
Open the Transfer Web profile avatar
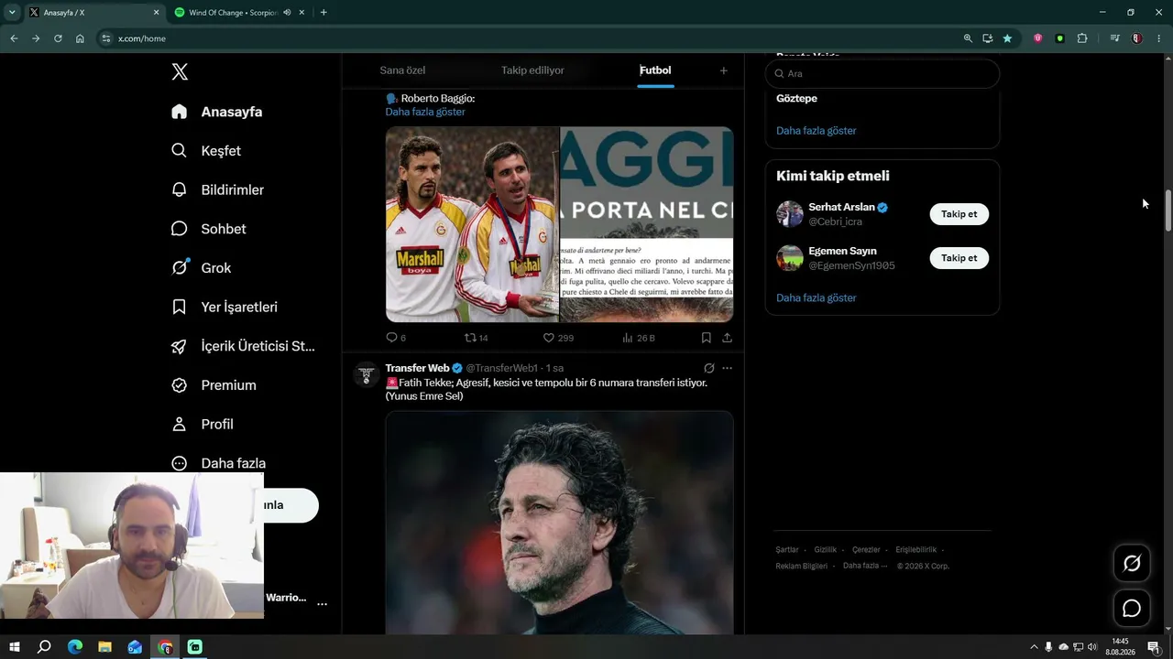coord(367,374)
